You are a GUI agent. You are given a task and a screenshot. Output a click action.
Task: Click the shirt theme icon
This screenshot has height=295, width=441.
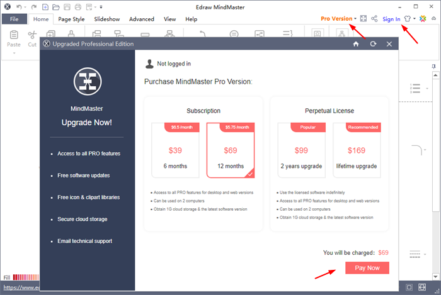[x=408, y=18]
